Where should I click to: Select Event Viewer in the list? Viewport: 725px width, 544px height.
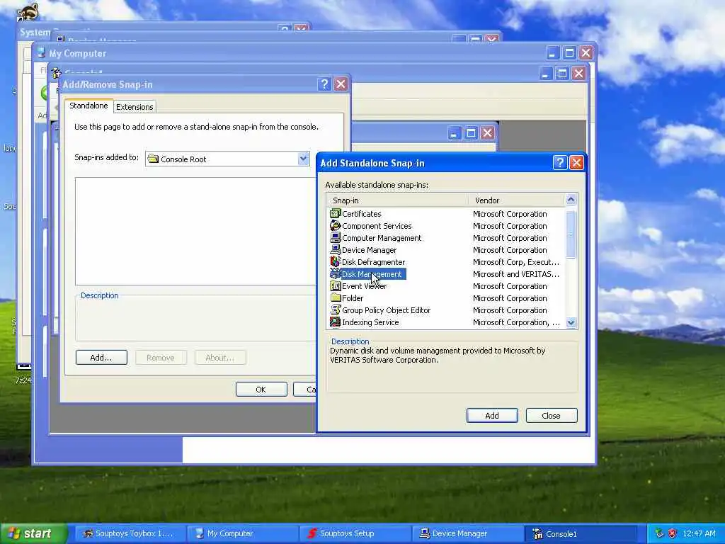click(x=365, y=286)
